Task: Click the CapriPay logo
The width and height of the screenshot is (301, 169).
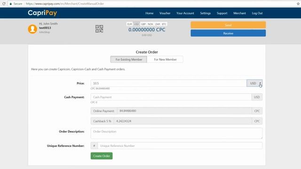Action: point(42,13)
